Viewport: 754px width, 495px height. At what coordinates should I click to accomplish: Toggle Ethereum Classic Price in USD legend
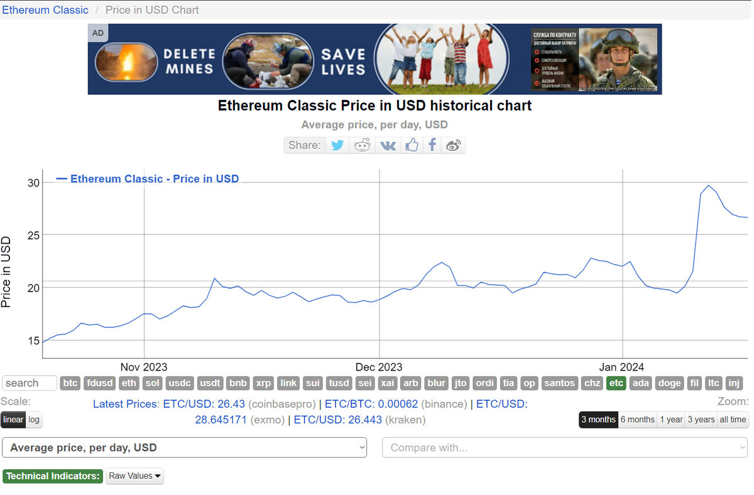(x=148, y=178)
